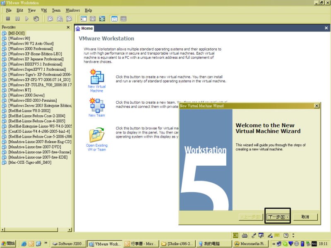
Task: Click the Windows Start button
Action: (x=8, y=243)
